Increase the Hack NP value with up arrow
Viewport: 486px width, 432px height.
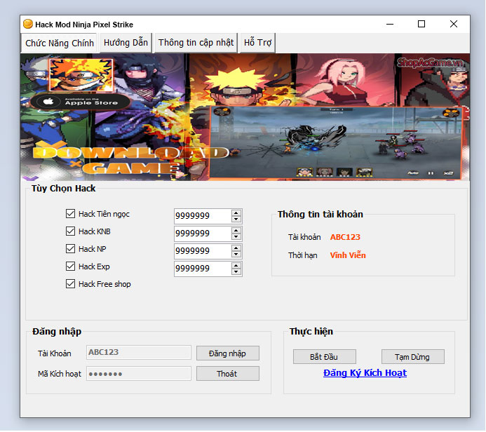pos(236,248)
